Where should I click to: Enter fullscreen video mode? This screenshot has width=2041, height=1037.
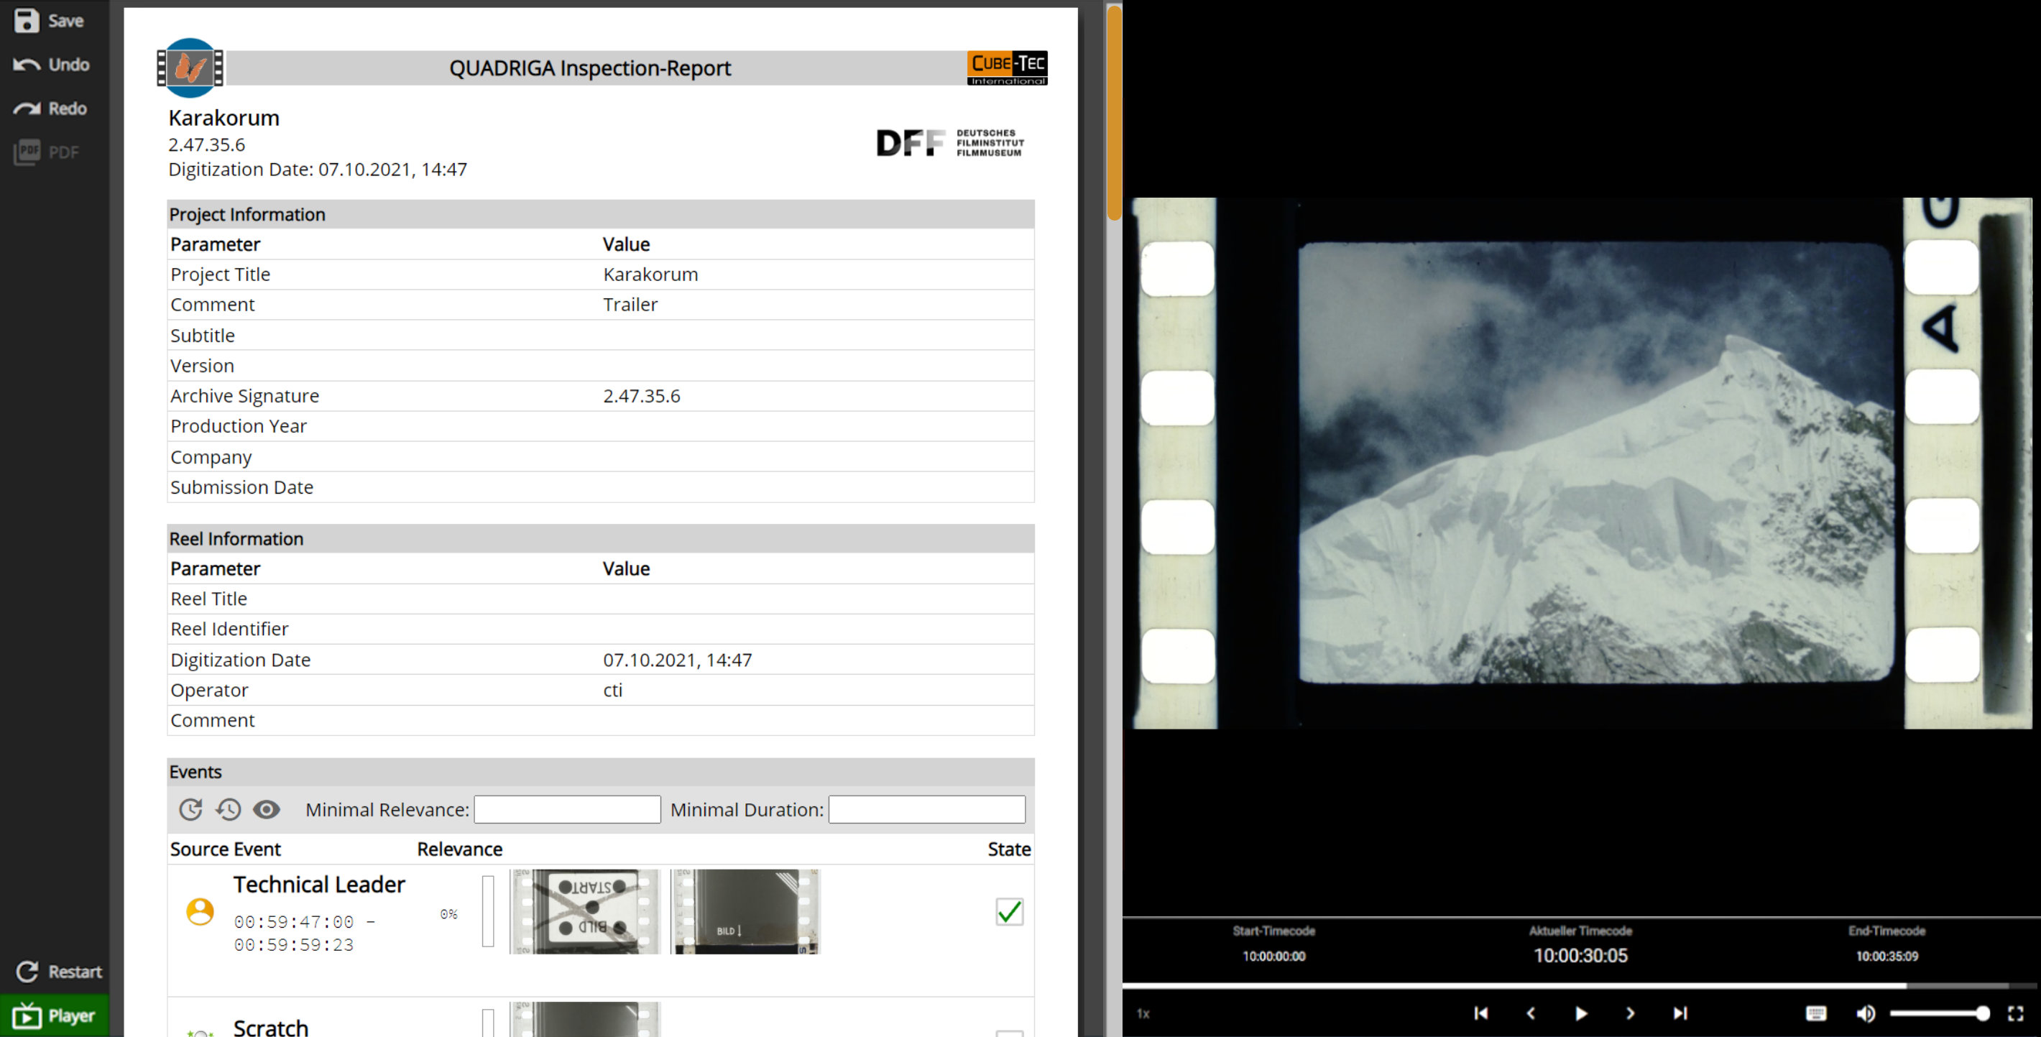(x=2016, y=1013)
